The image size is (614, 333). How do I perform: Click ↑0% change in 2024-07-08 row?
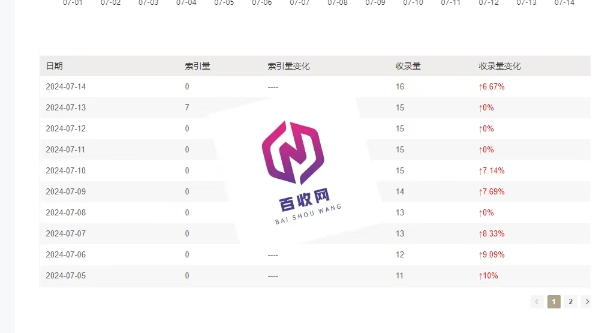pyautogui.click(x=486, y=213)
